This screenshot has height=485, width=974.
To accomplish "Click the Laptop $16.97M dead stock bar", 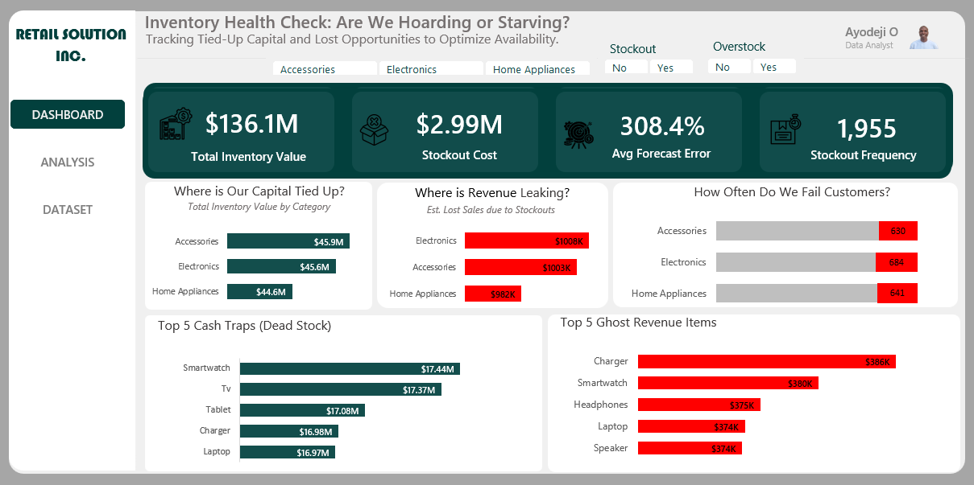I will tap(288, 452).
